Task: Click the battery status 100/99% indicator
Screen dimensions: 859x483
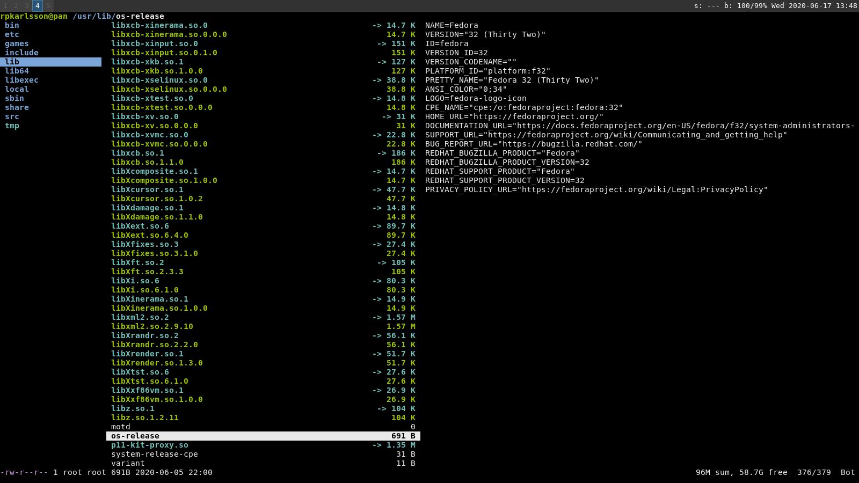Action: tap(745, 6)
